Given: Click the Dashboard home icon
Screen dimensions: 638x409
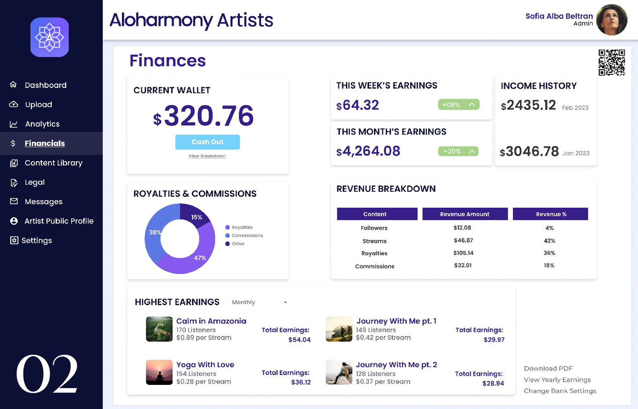Looking at the screenshot, I should tap(14, 85).
